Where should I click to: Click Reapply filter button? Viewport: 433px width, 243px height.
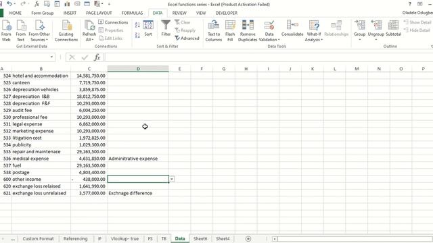pyautogui.click(x=185, y=30)
